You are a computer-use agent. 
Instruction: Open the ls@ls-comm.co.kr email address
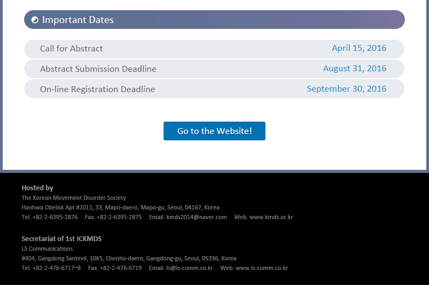pos(190,268)
